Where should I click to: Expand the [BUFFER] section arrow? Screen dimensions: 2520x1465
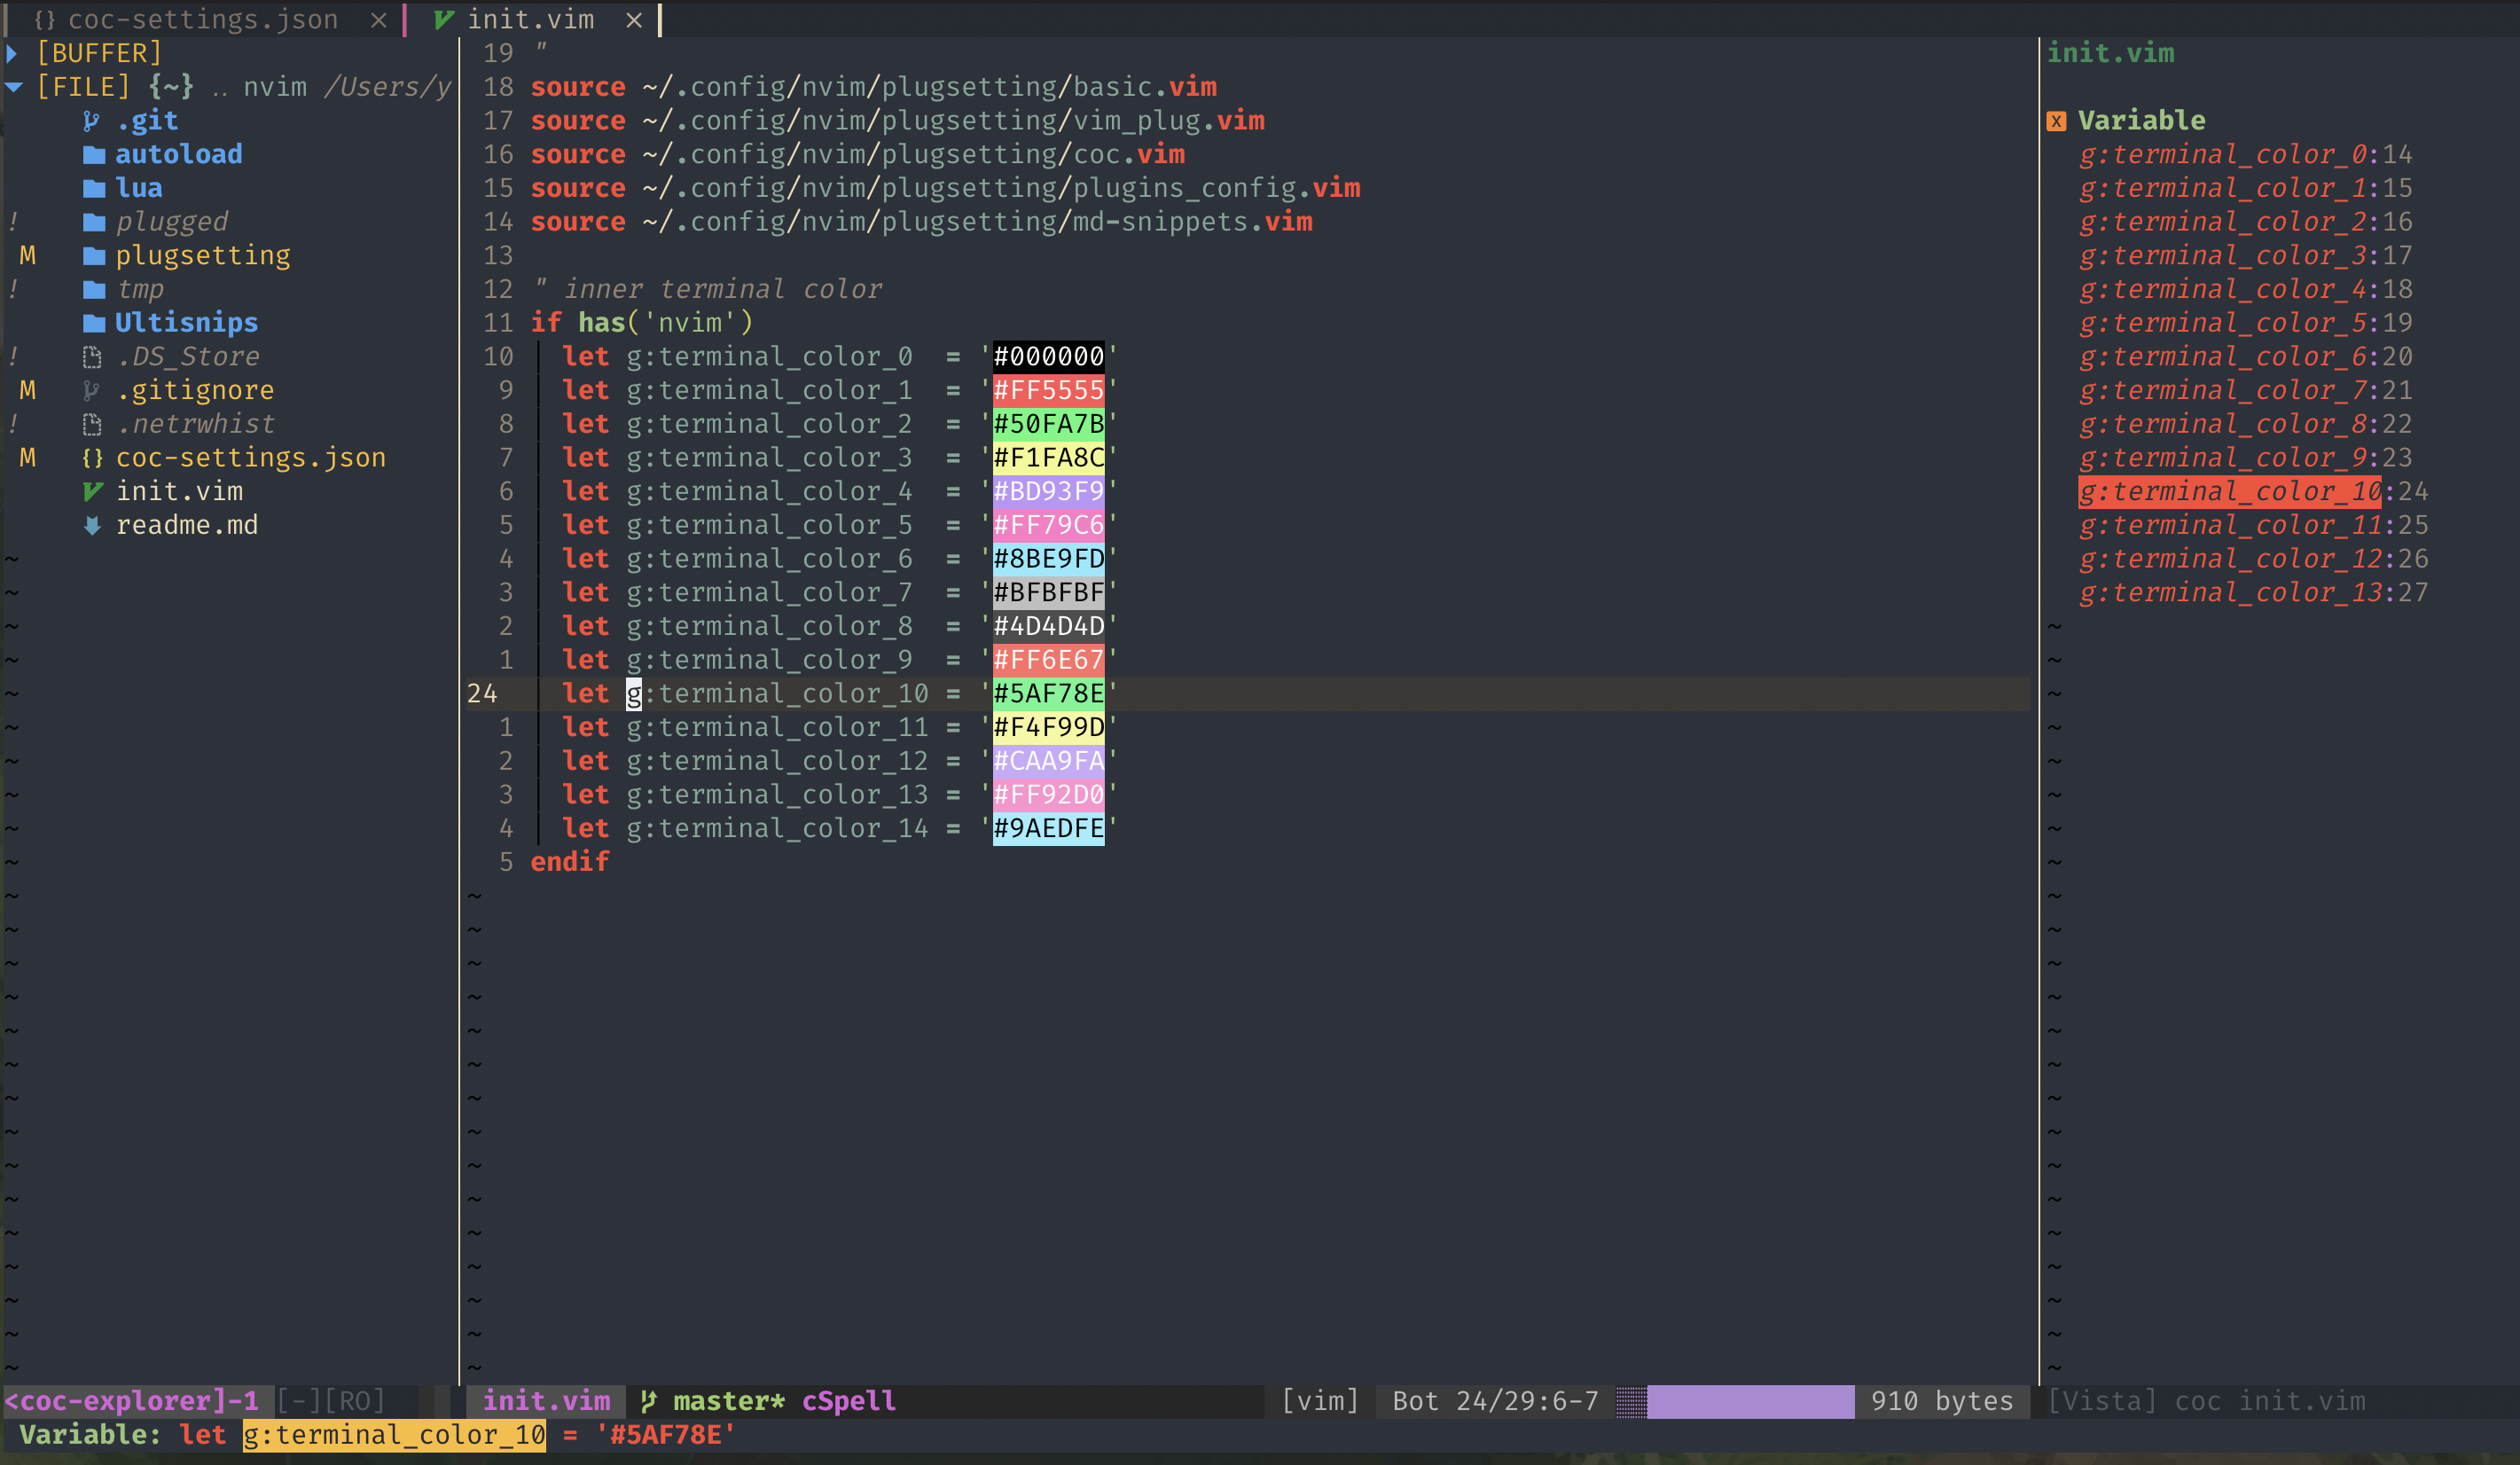[x=12, y=53]
